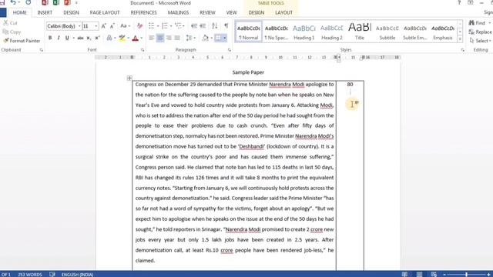Apply the text highlight color

(122, 38)
